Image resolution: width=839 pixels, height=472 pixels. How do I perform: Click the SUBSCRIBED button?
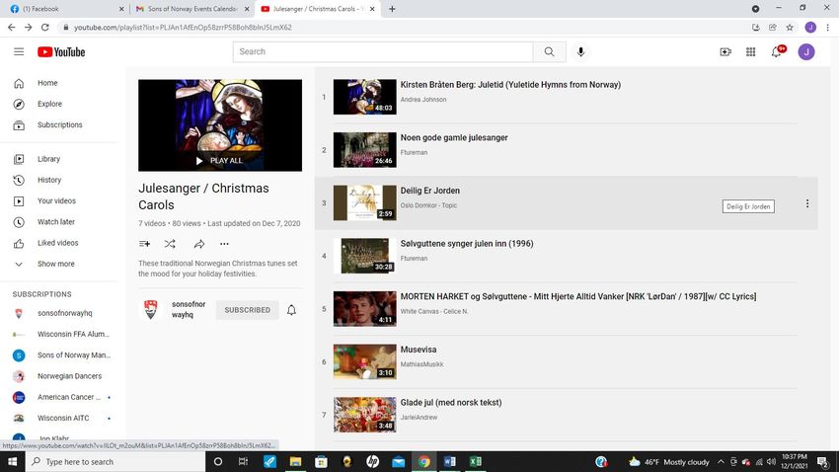pyautogui.click(x=247, y=310)
